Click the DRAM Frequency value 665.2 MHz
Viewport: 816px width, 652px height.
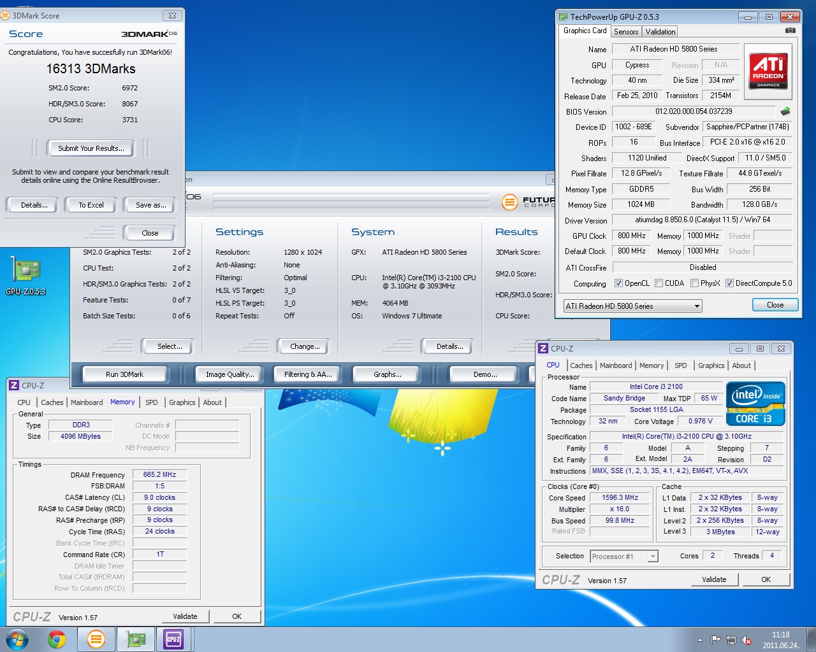(159, 475)
